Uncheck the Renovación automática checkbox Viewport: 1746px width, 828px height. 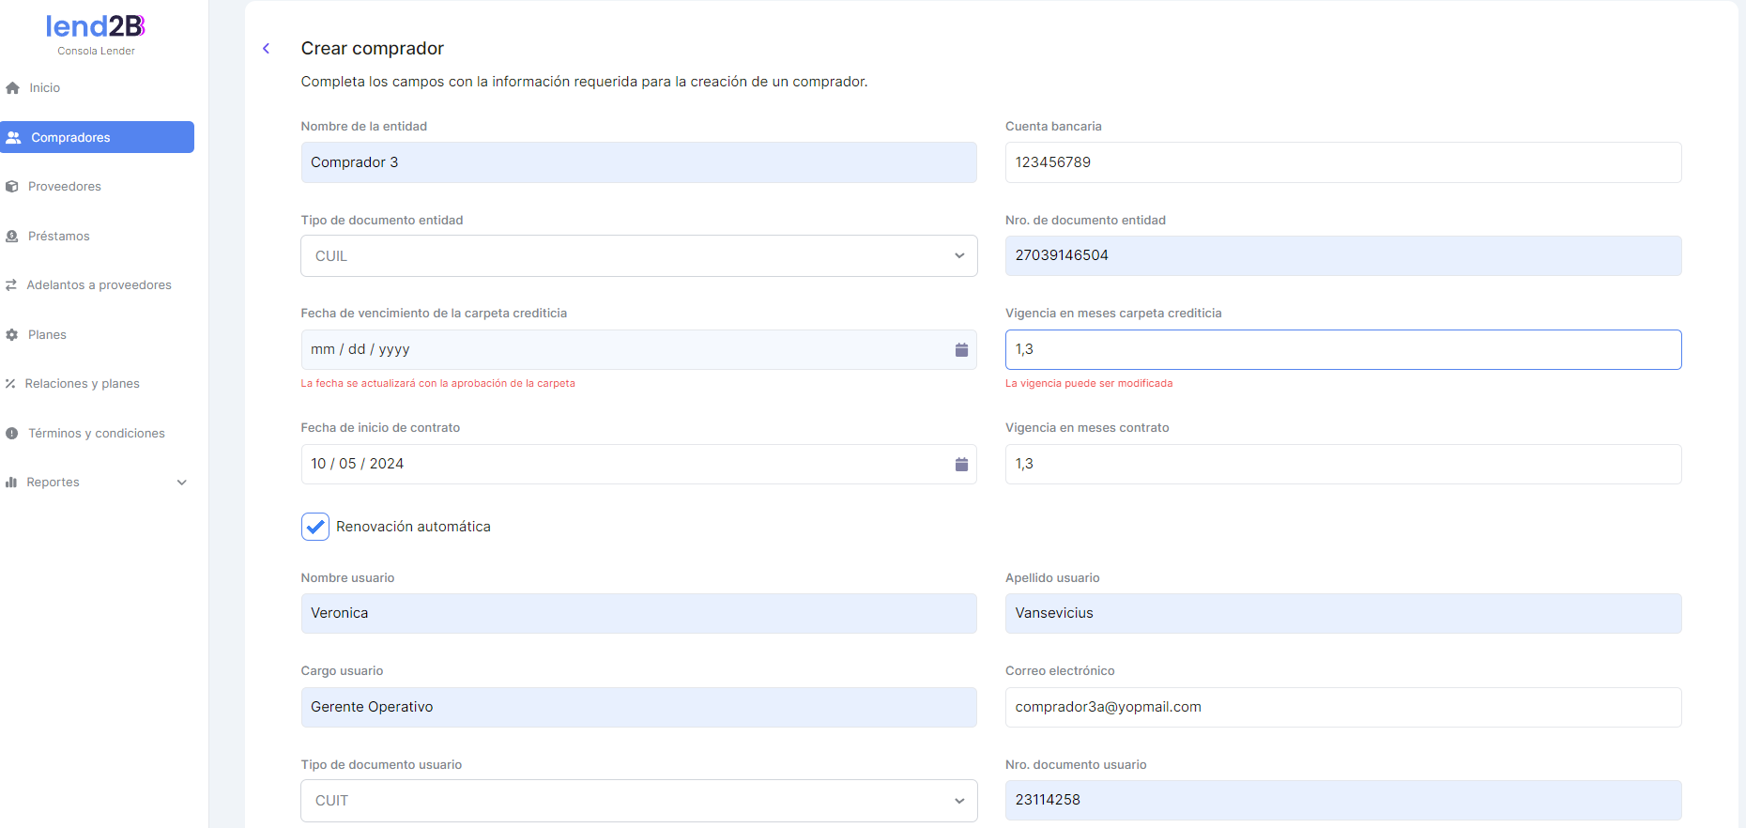[315, 527]
